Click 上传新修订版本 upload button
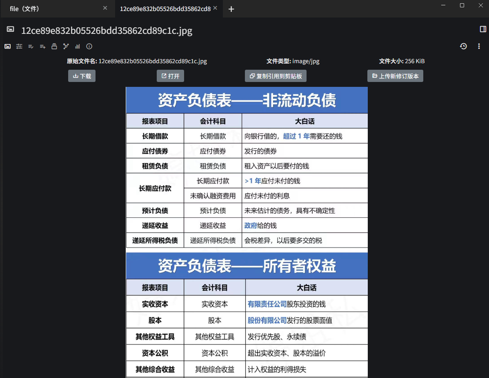Screen dimensions: 489x378 tap(395, 76)
